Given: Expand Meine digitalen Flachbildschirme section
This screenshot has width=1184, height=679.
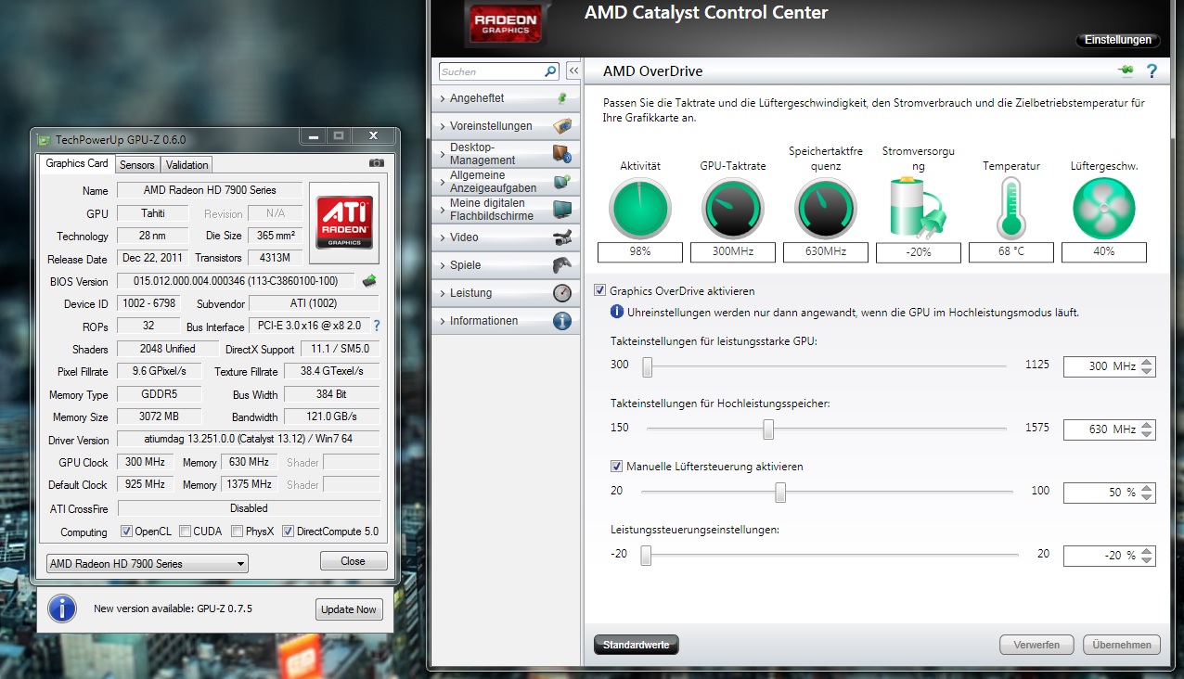Looking at the screenshot, I should [x=507, y=210].
